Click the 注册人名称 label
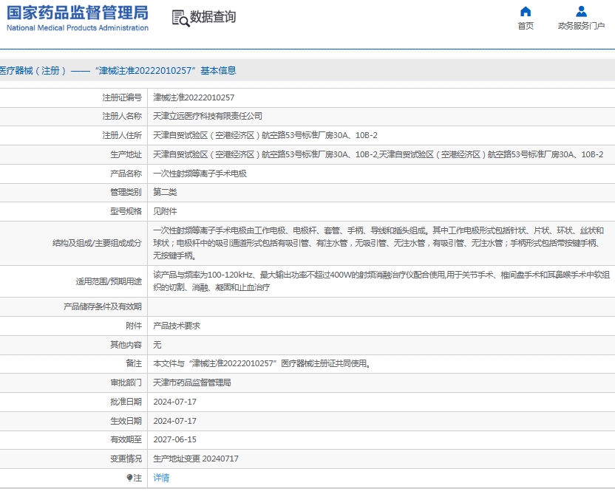This screenshot has height=494, width=615. click(x=122, y=116)
